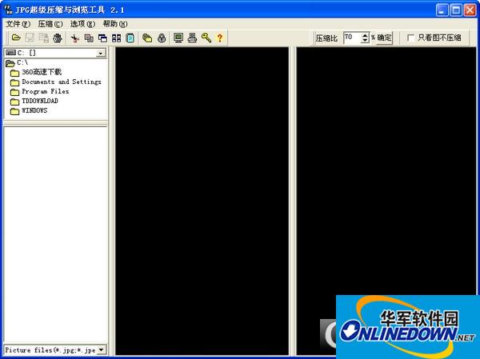Click the empty file list panel
This screenshot has width=480, height=359.
coord(55,234)
